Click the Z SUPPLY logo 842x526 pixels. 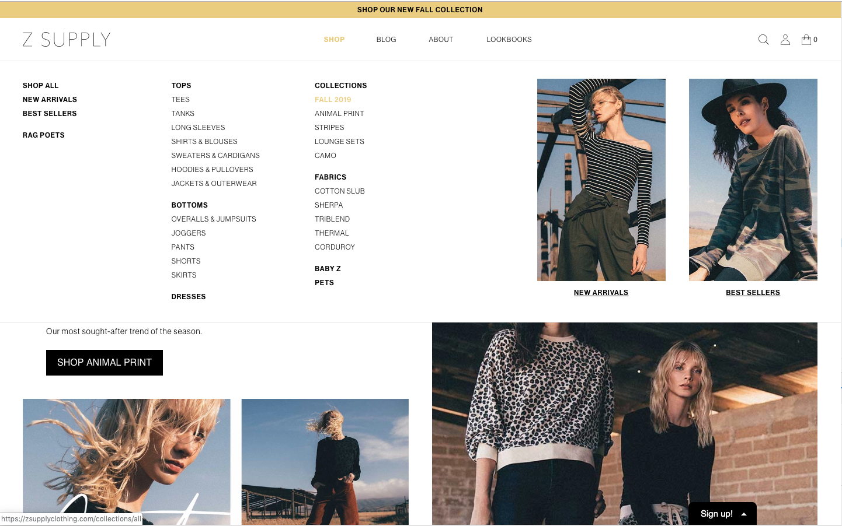click(66, 39)
